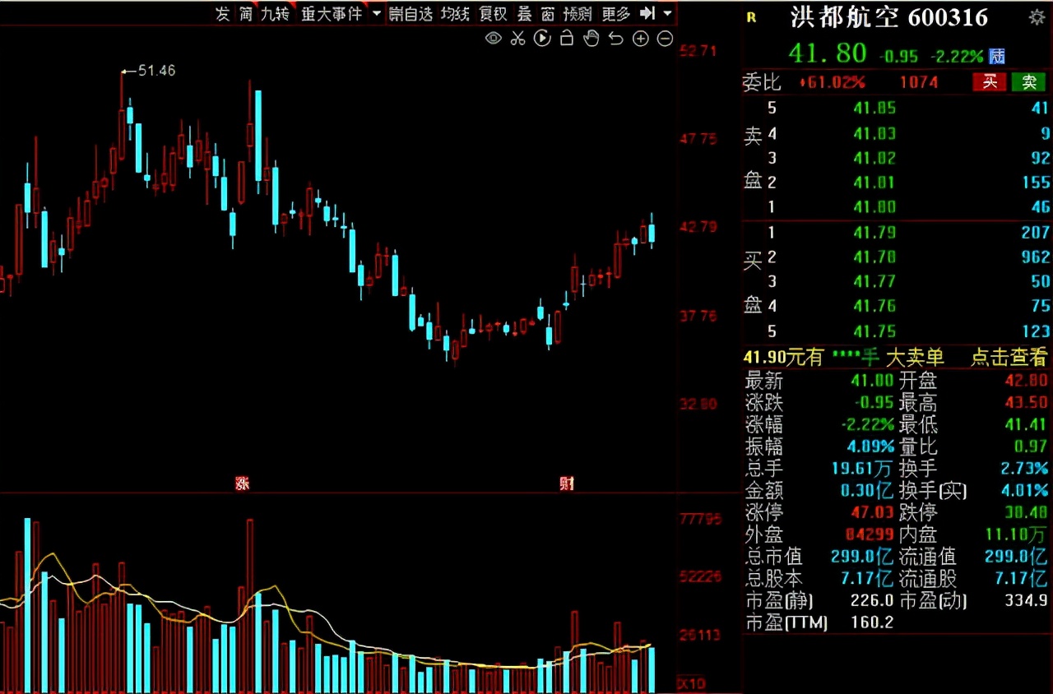Select the hand drag tool icon

(591, 38)
